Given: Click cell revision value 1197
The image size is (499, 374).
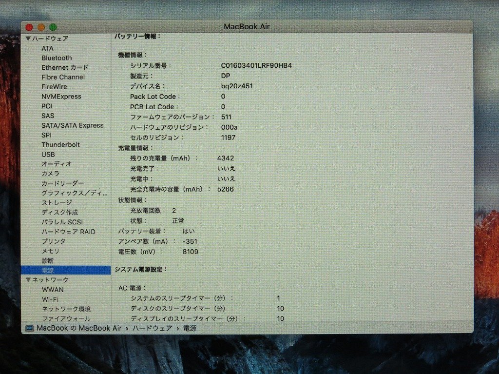Looking at the screenshot, I should tap(228, 138).
